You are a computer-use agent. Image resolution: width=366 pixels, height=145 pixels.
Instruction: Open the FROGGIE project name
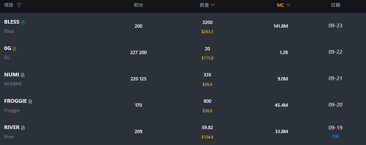[x=15, y=101]
